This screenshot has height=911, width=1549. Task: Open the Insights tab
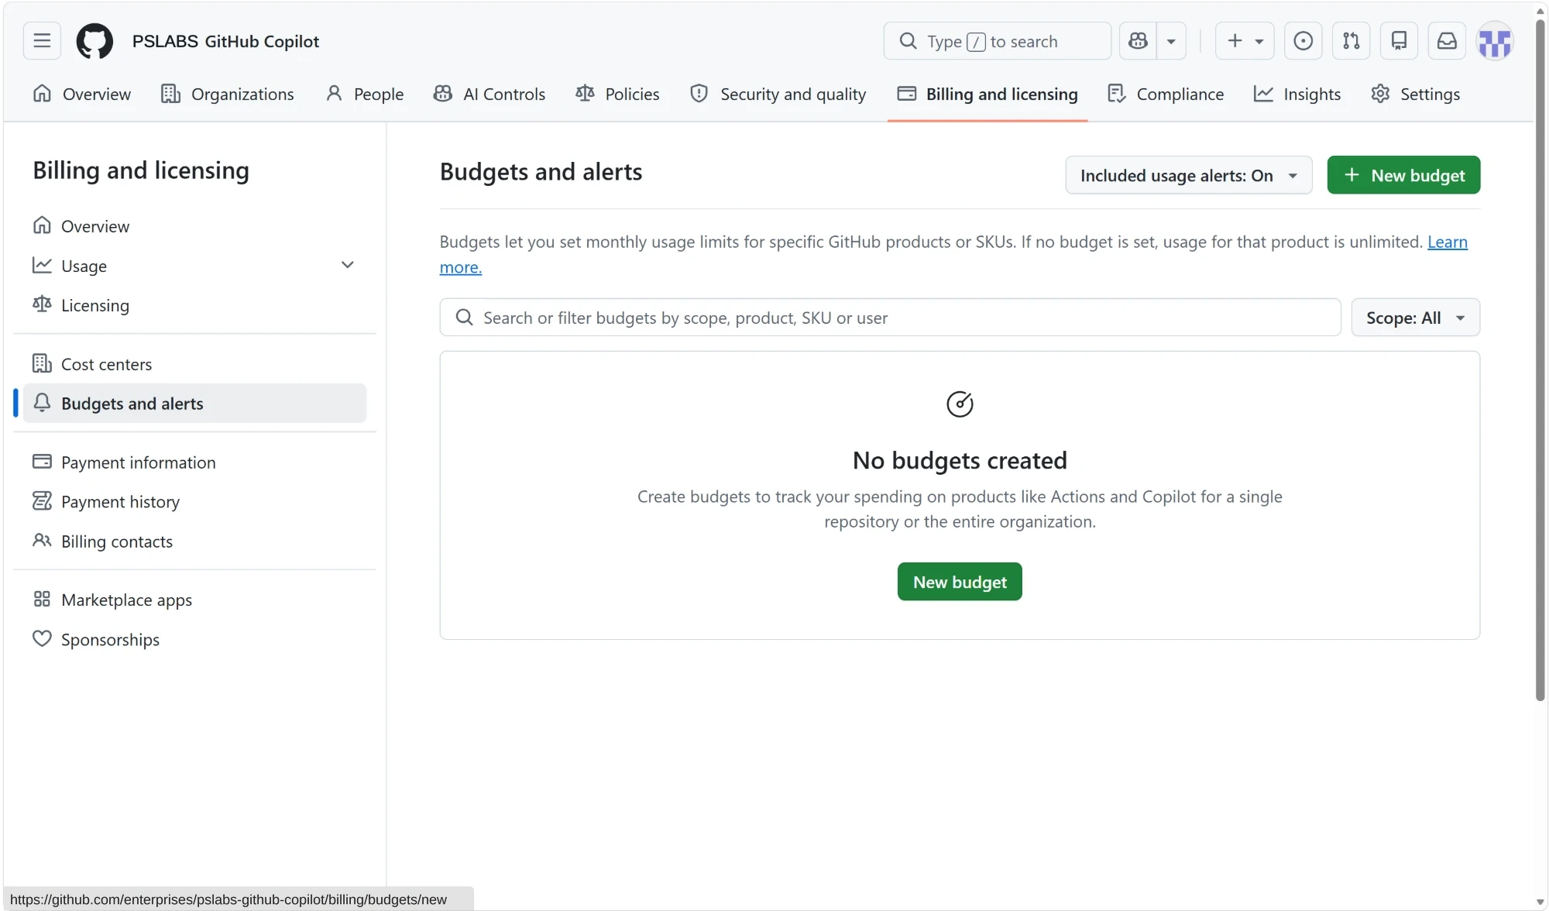(x=1297, y=94)
